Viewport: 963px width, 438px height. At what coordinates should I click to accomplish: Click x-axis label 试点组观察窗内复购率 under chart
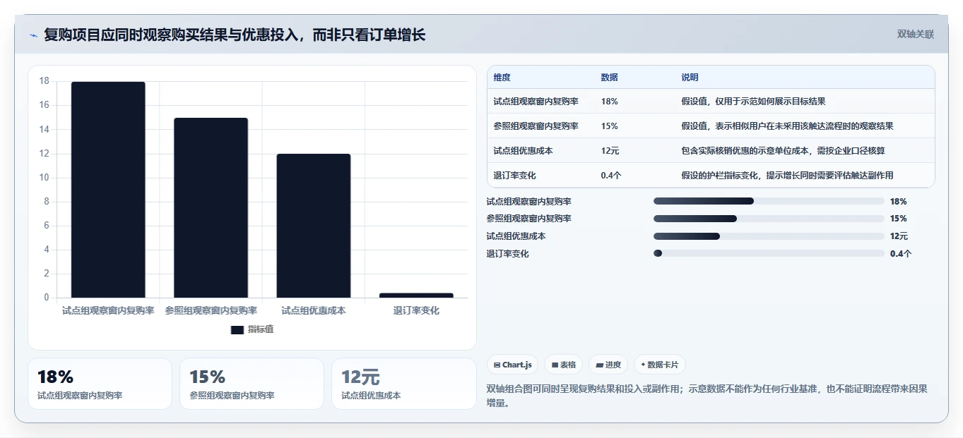click(x=108, y=310)
